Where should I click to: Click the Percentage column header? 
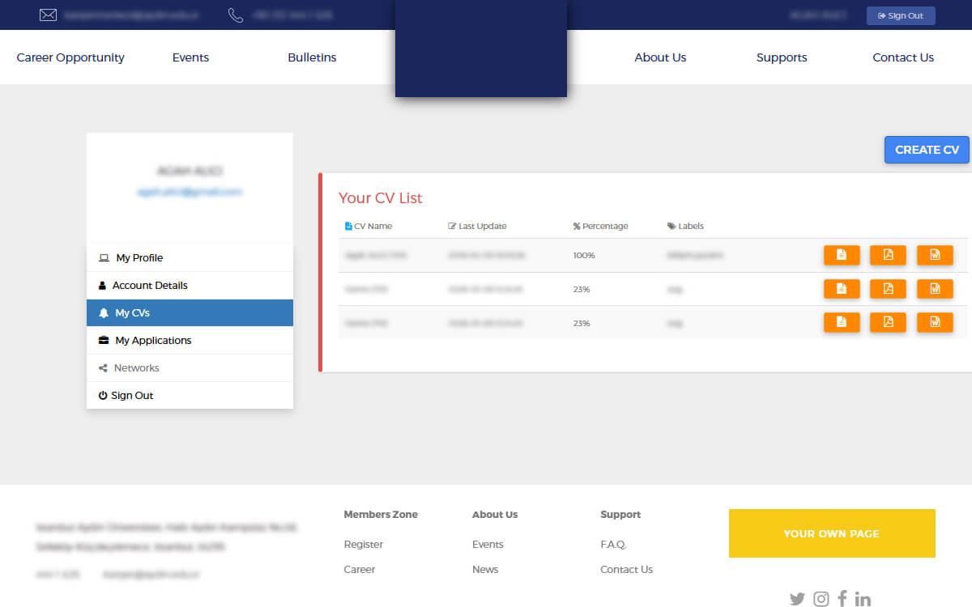(600, 226)
